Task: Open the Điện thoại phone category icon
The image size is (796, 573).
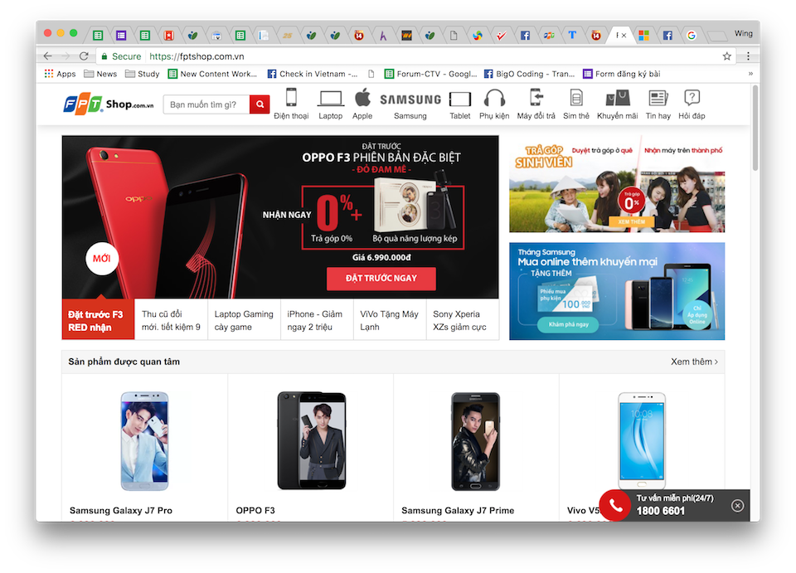Action: pyautogui.click(x=291, y=97)
